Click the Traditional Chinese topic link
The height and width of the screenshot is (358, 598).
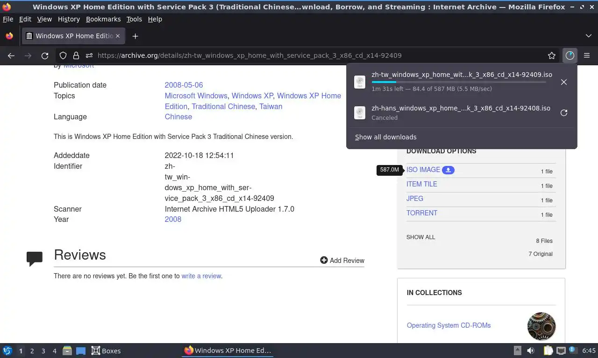pyautogui.click(x=223, y=106)
